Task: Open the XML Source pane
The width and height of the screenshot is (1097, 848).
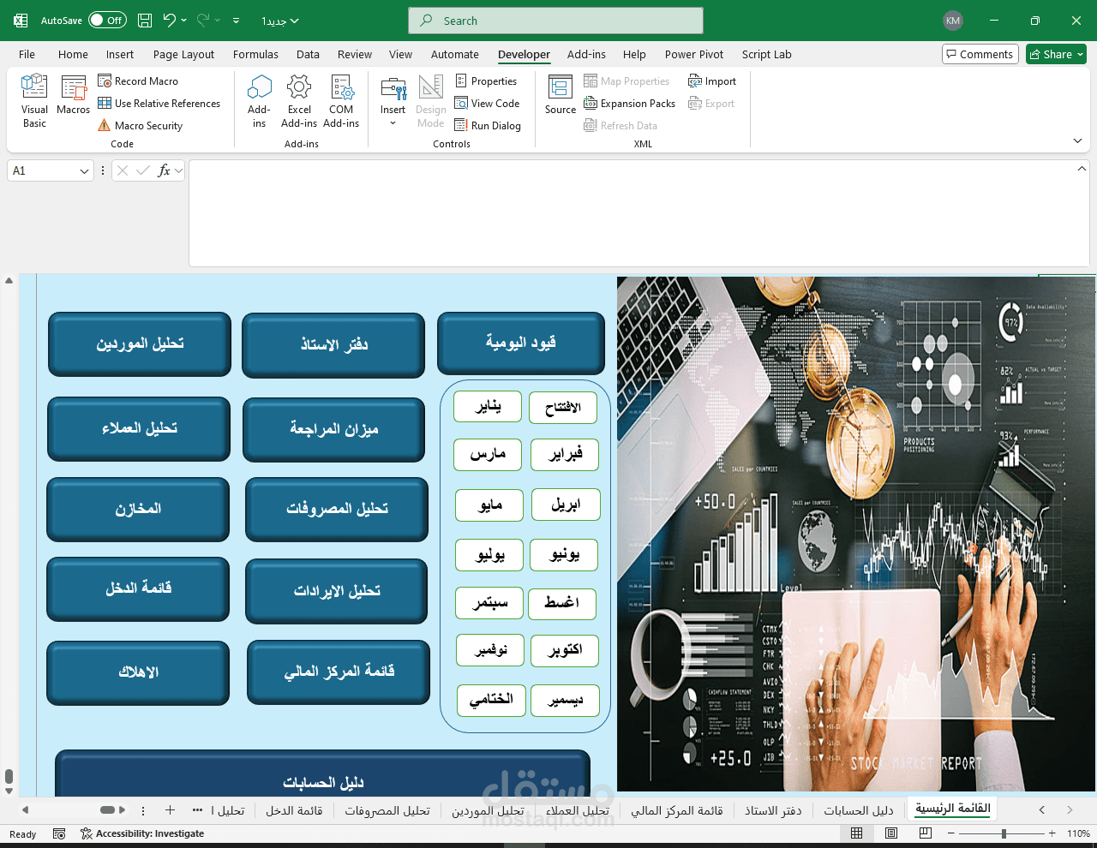Action: (560, 95)
